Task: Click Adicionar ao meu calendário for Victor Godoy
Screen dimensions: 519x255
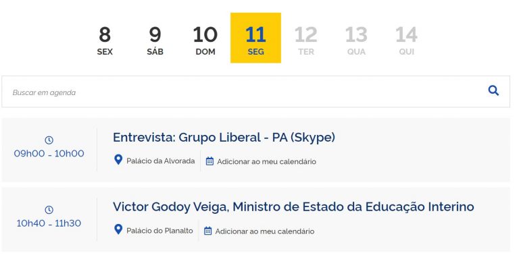Action: 265,231
